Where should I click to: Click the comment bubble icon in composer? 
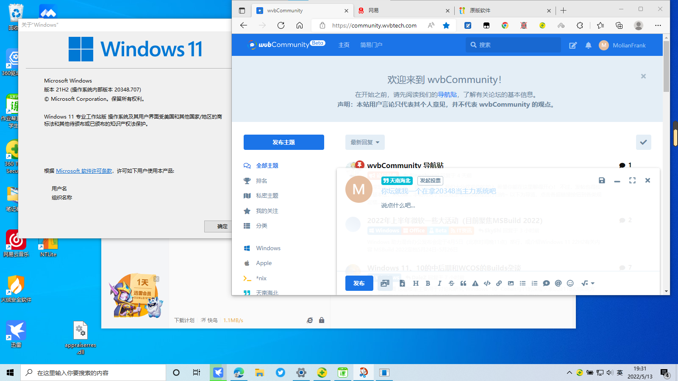pyautogui.click(x=546, y=283)
